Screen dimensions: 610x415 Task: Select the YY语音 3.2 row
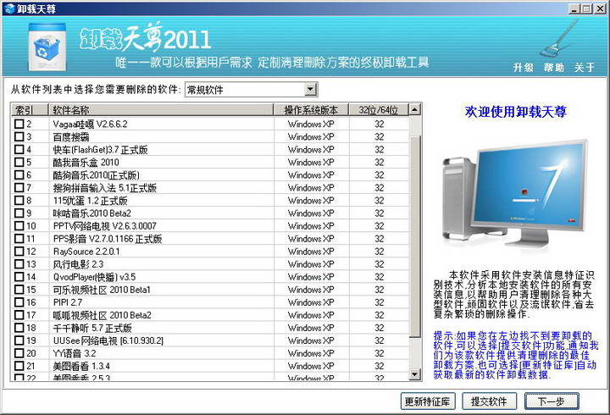tap(210, 353)
